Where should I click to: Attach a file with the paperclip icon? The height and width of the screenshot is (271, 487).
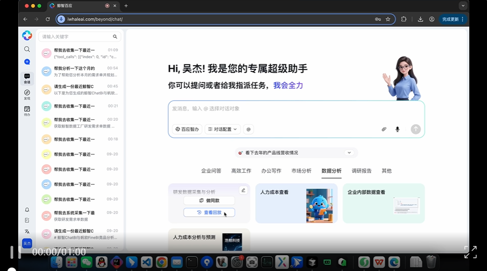[384, 129]
